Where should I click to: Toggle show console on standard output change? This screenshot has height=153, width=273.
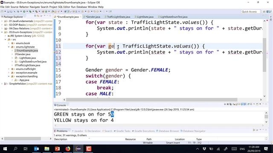pos(242,104)
